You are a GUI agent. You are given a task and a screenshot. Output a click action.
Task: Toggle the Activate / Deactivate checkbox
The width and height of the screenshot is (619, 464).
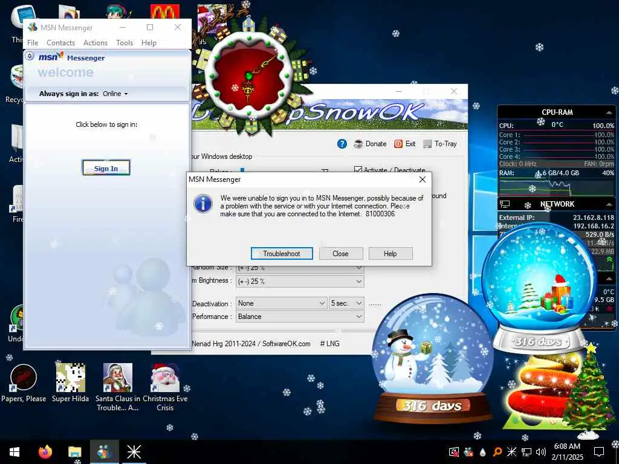(358, 170)
